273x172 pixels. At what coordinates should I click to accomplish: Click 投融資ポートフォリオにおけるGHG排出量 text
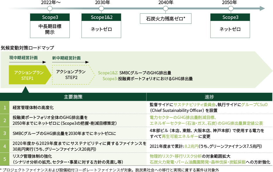pyautogui.click(x=155, y=79)
